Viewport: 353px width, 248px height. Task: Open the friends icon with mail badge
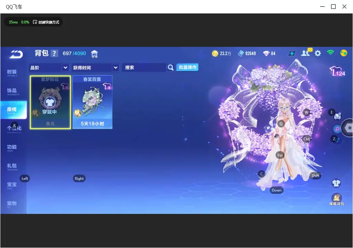(307, 53)
